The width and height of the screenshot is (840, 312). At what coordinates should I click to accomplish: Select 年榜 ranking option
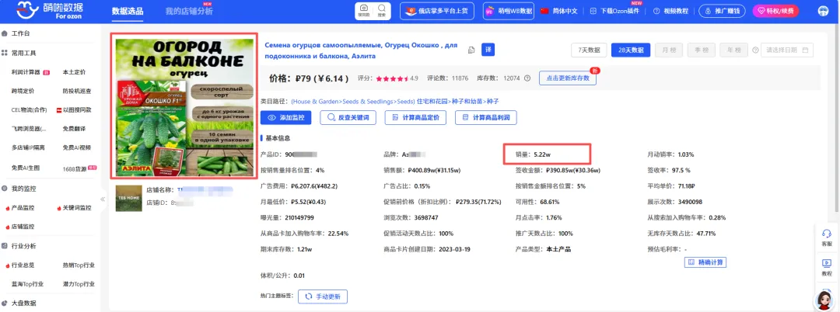[733, 50]
